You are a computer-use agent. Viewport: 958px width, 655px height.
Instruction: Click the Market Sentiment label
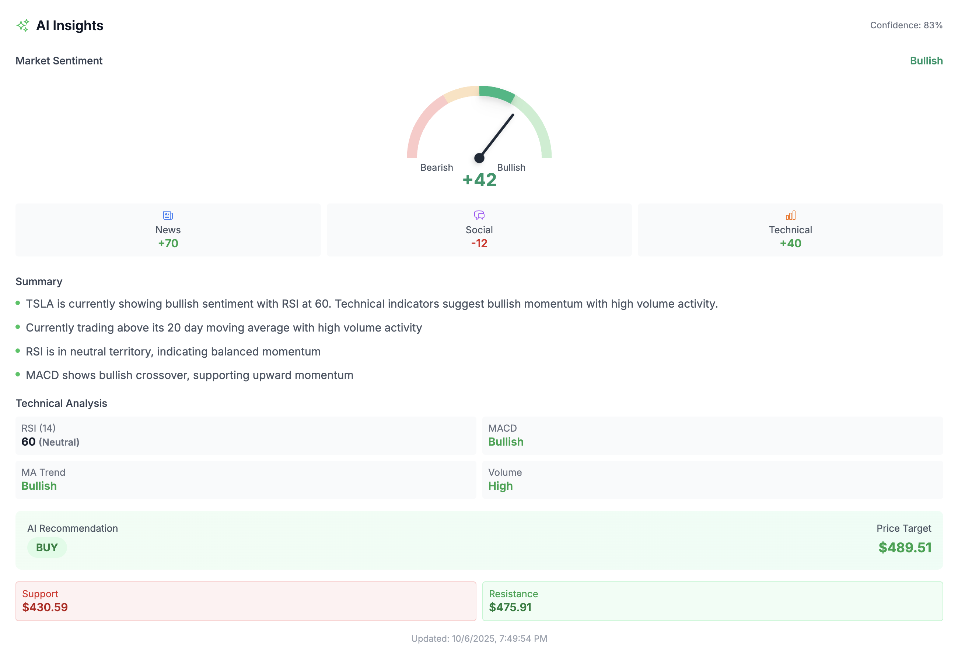tap(59, 61)
